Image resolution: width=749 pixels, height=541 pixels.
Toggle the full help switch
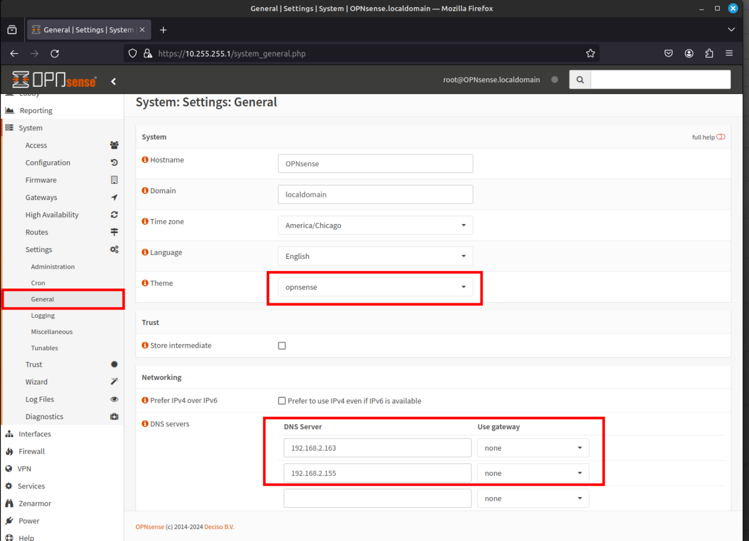pos(721,137)
